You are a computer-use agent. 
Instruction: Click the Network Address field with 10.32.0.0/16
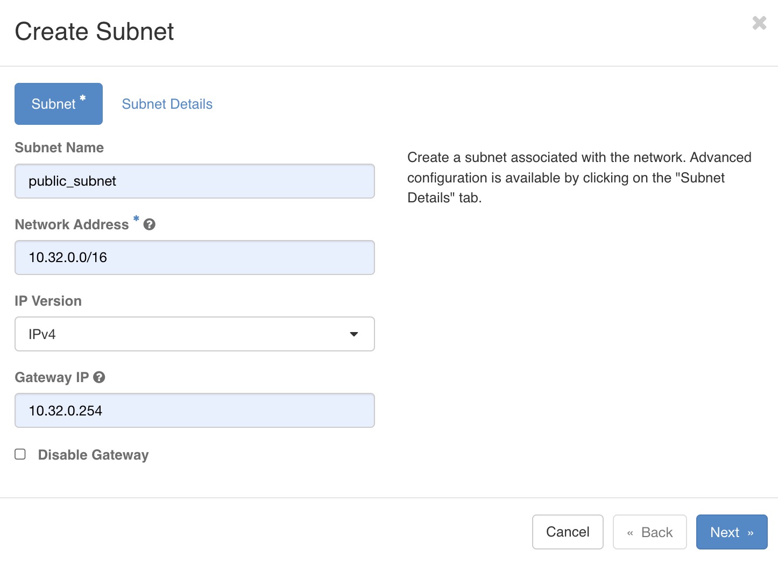click(x=195, y=258)
